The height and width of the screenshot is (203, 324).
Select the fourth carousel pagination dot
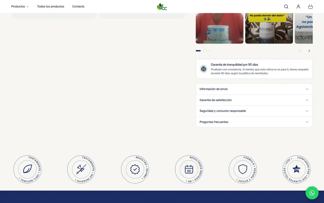click(210, 51)
